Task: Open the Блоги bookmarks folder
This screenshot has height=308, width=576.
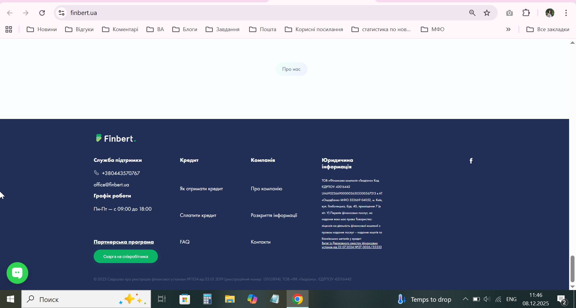Action: coord(185,29)
